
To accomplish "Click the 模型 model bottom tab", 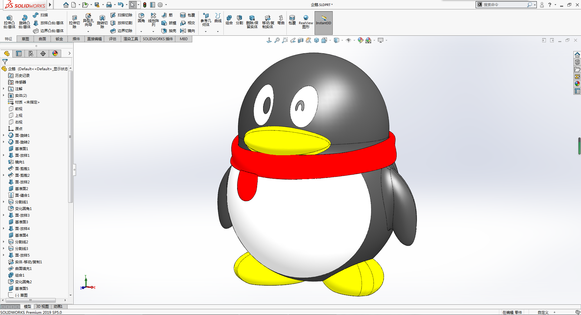I will (x=28, y=307).
